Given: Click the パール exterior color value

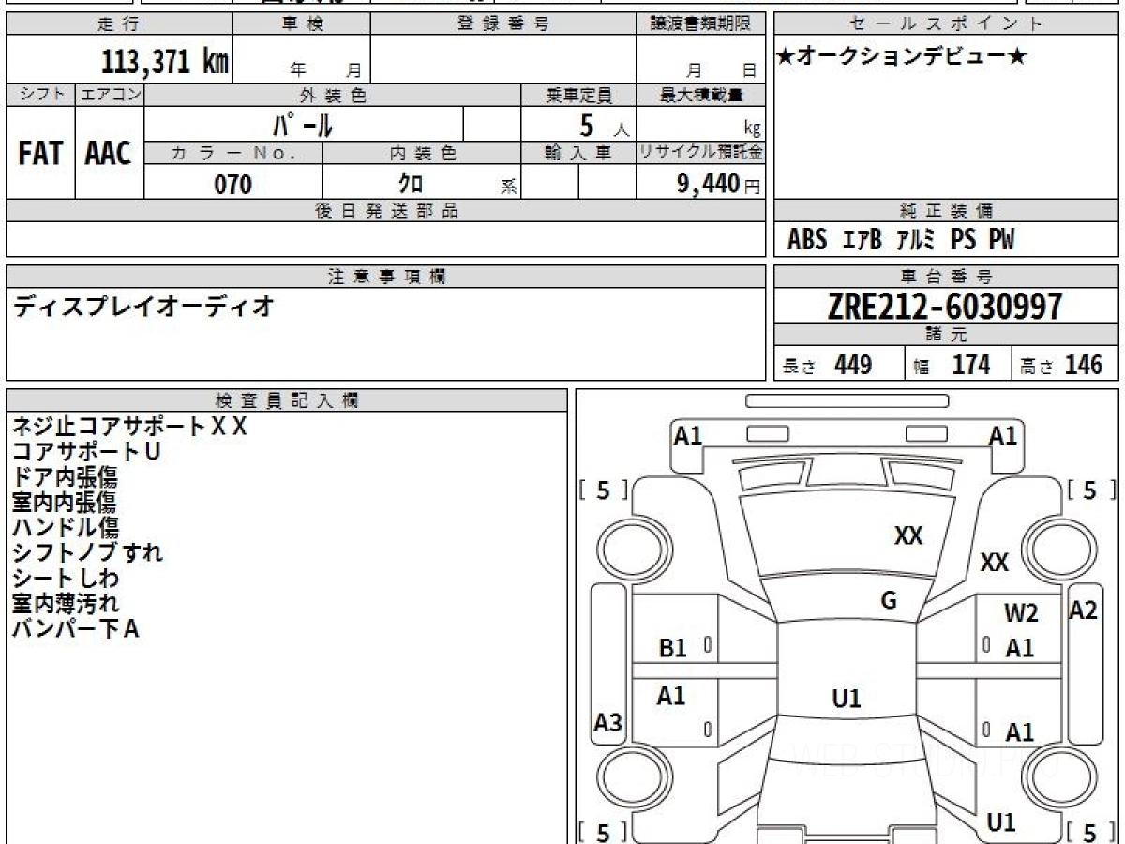Looking at the screenshot, I should (x=304, y=124).
